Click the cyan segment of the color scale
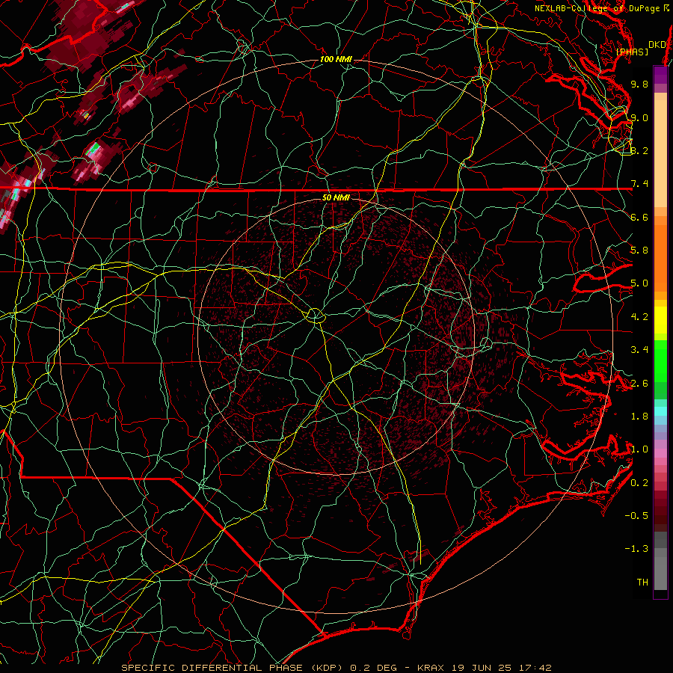Viewport: 673px width, 673px height. point(660,411)
